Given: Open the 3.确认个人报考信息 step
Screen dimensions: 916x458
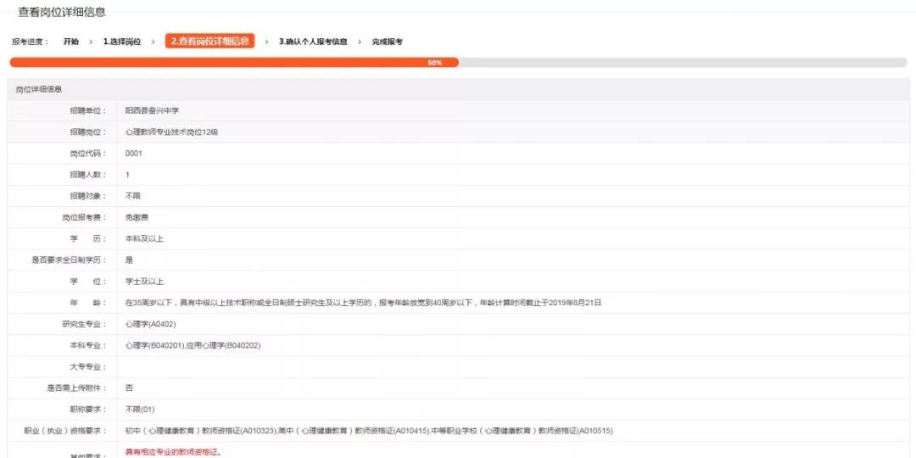Looking at the screenshot, I should click(x=313, y=42).
